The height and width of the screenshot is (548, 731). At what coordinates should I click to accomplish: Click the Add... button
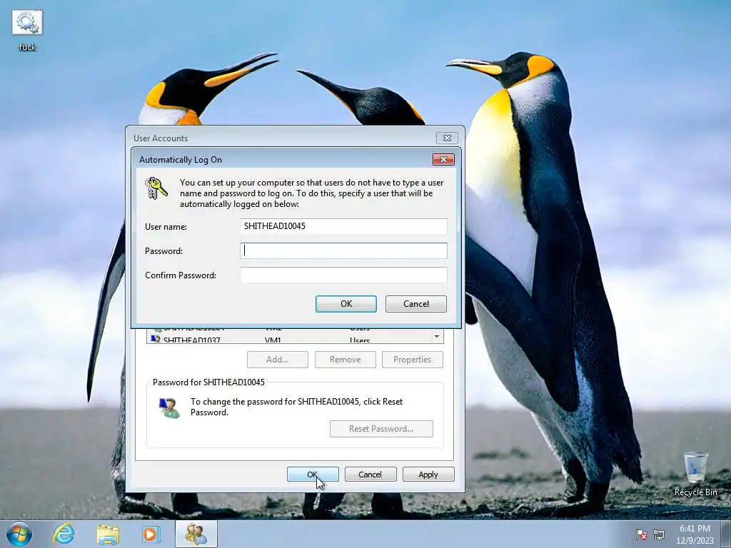click(278, 360)
